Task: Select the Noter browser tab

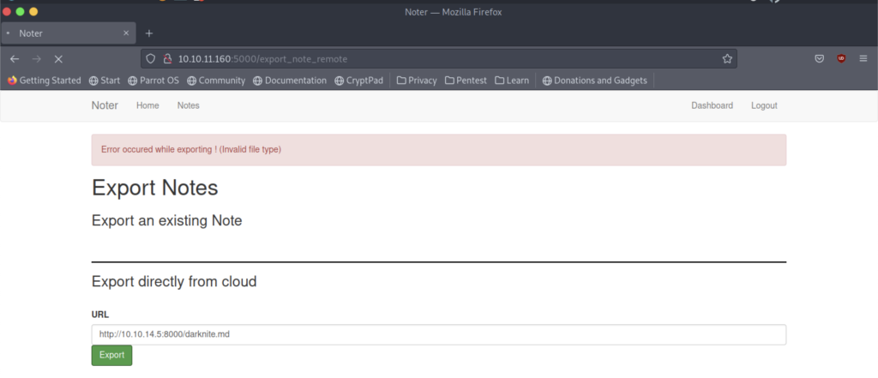Action: (x=69, y=33)
